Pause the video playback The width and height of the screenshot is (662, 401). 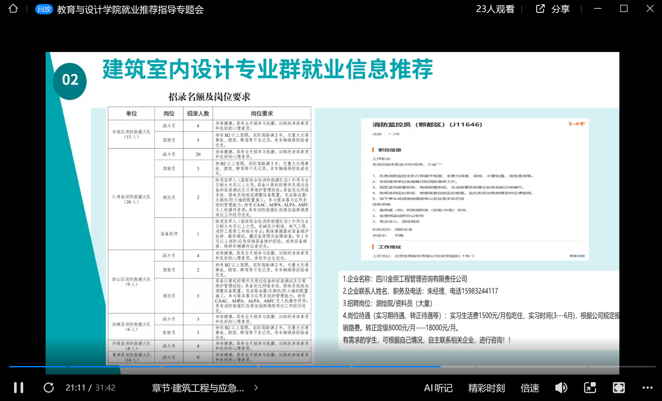(x=19, y=388)
